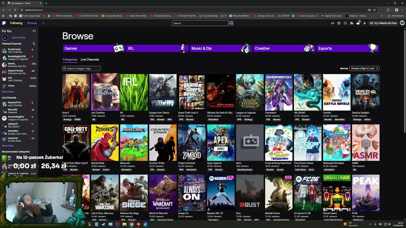Open the Dead by Daylight thumbnail
The image size is (406, 228).
coord(365,92)
